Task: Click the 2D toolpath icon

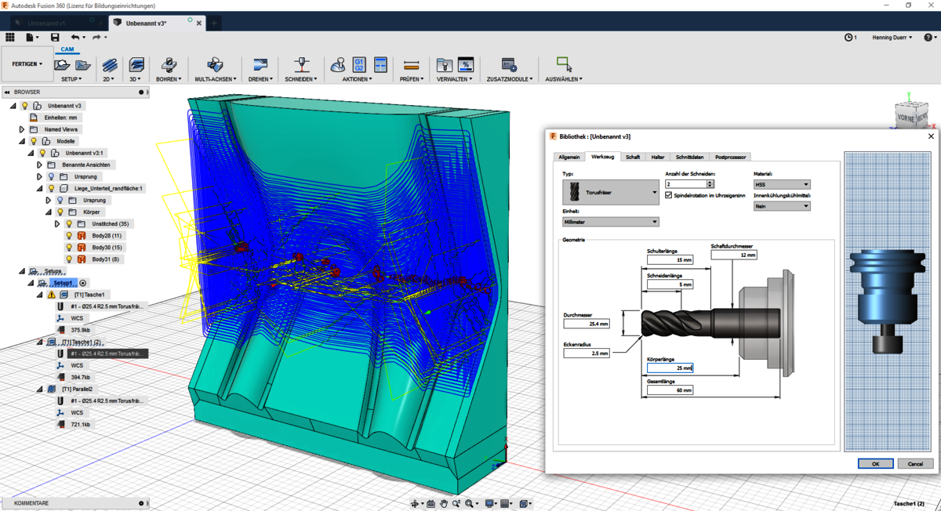Action: click(109, 65)
